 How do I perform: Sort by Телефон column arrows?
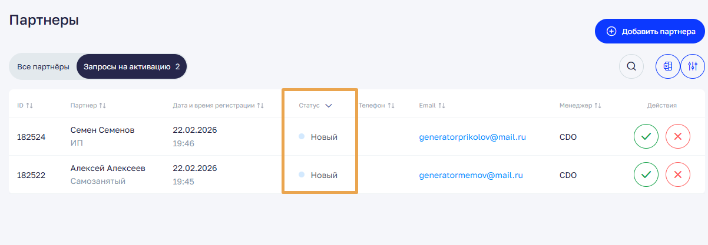(391, 106)
